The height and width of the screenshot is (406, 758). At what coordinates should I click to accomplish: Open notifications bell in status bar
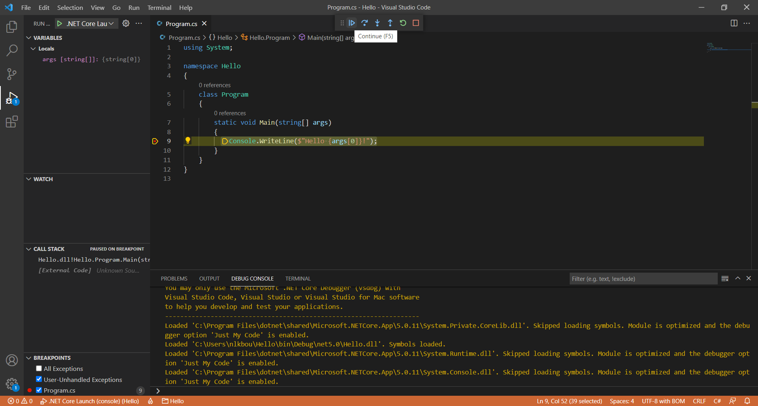(747, 401)
